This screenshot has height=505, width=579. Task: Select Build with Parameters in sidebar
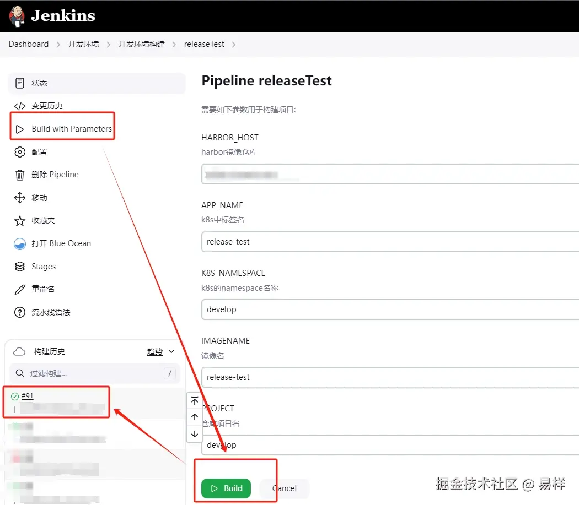click(72, 129)
